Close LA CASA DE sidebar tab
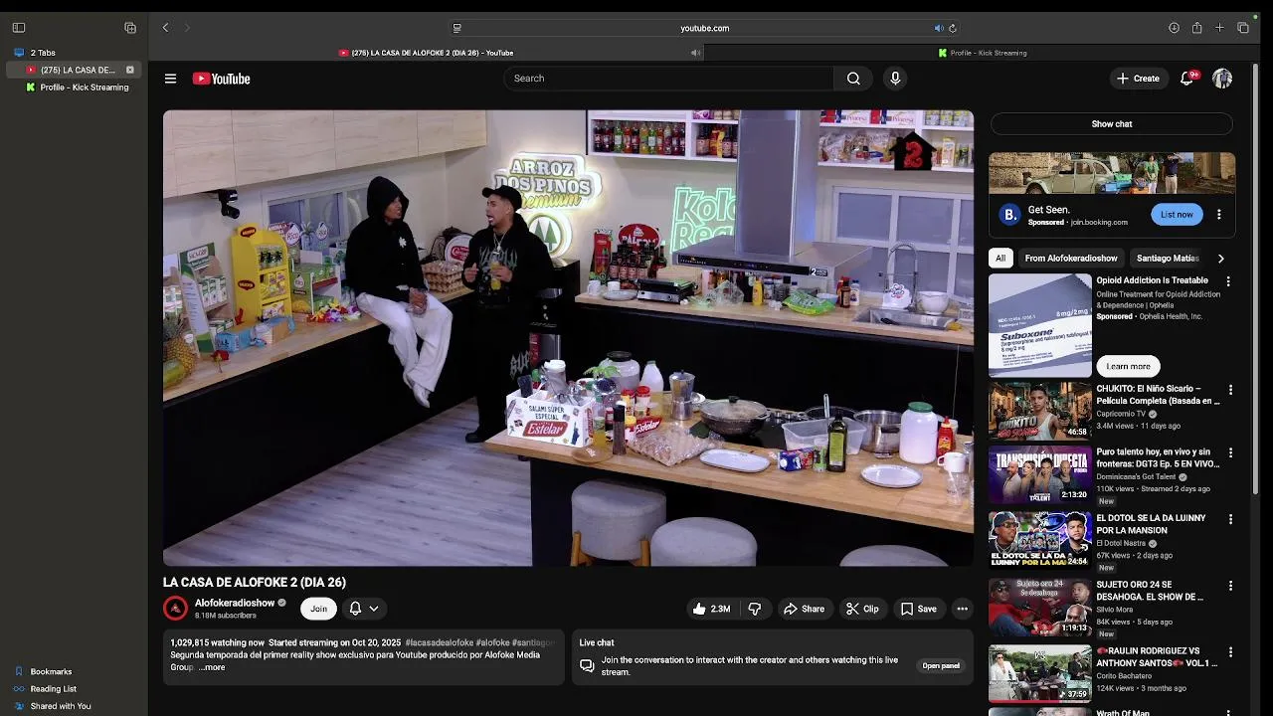 coord(129,70)
